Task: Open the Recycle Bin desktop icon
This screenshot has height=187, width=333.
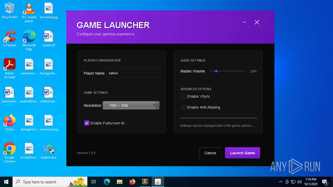Action: pyautogui.click(x=10, y=11)
